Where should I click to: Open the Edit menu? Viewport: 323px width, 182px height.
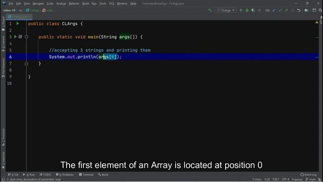click(18, 4)
